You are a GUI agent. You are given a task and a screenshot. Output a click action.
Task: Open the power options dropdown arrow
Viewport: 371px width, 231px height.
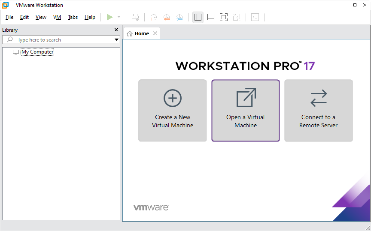coord(119,17)
